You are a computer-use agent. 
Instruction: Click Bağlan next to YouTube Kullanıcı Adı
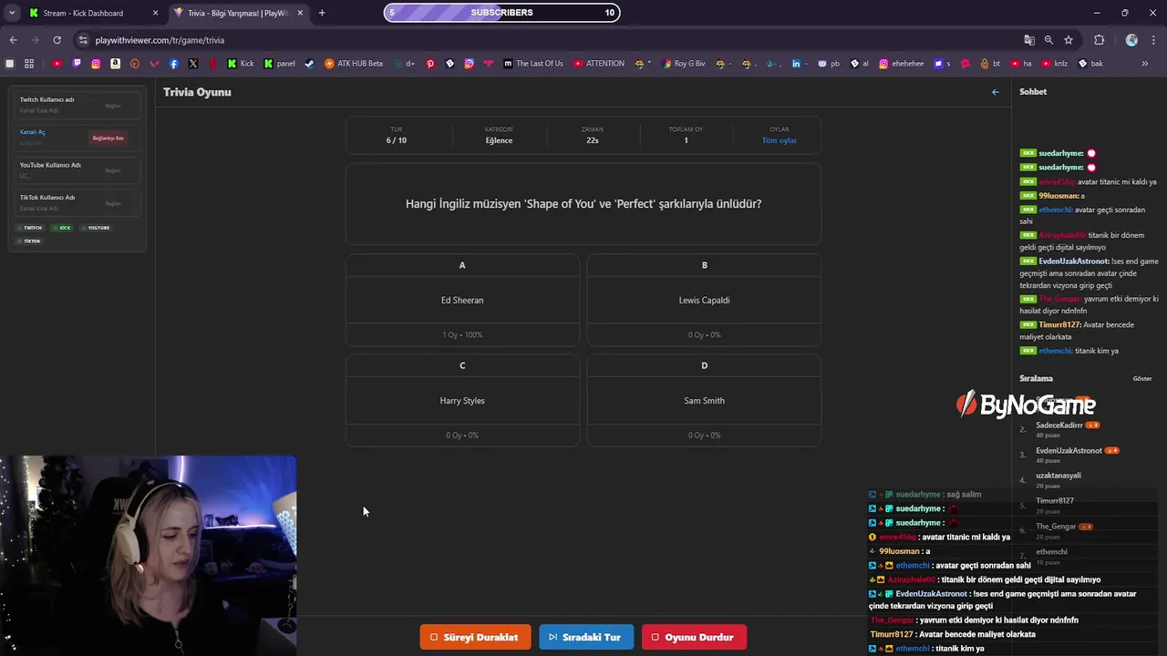(113, 170)
